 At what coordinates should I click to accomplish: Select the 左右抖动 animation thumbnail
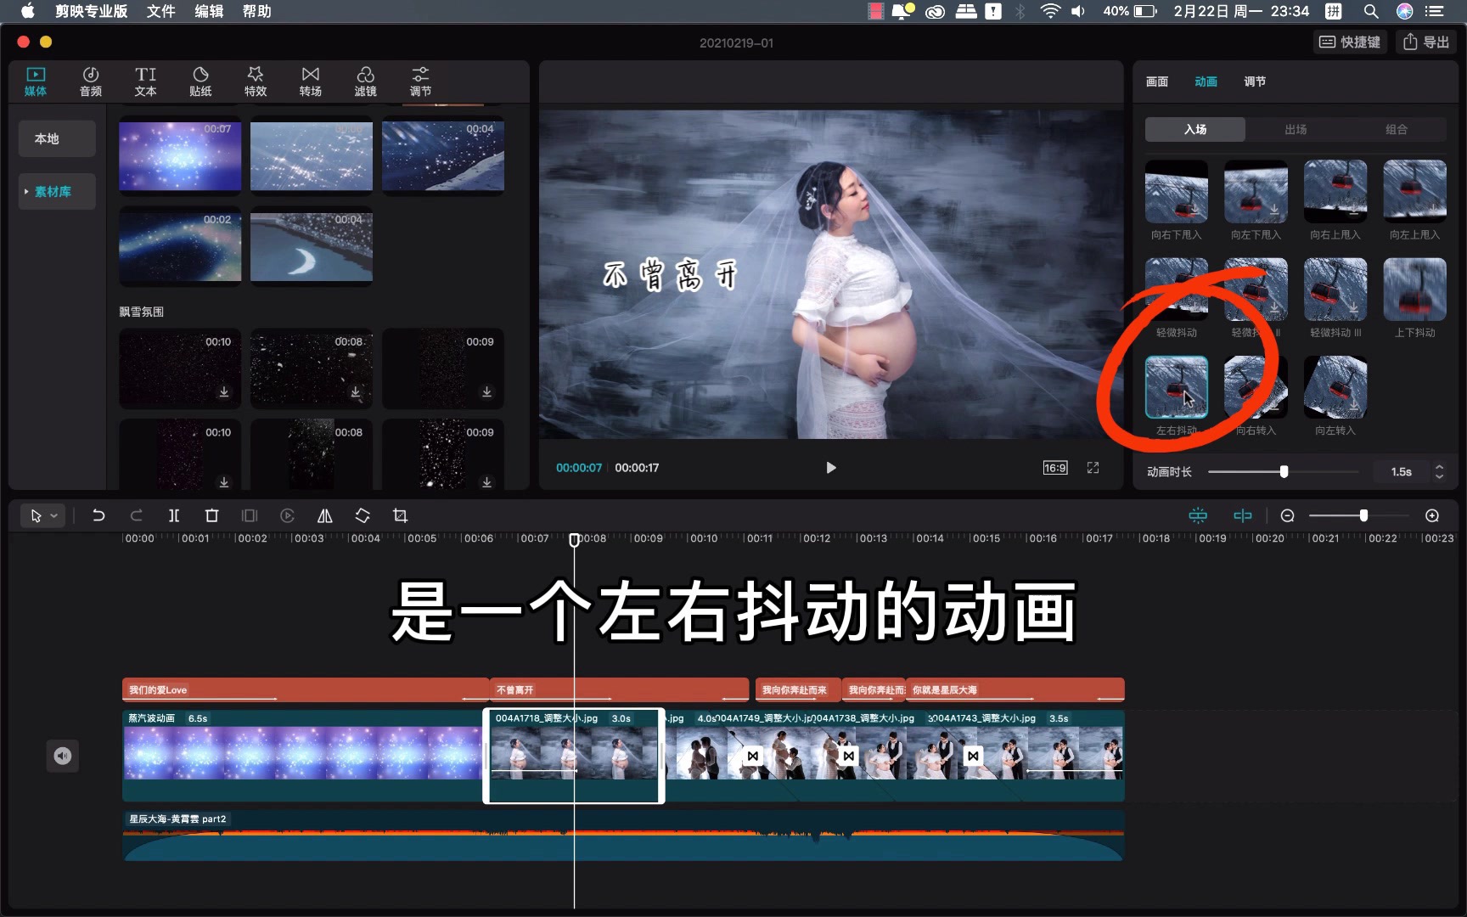tap(1176, 388)
